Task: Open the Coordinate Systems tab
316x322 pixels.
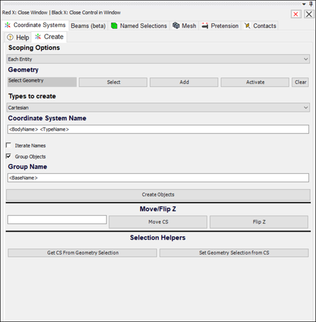Action: point(35,25)
